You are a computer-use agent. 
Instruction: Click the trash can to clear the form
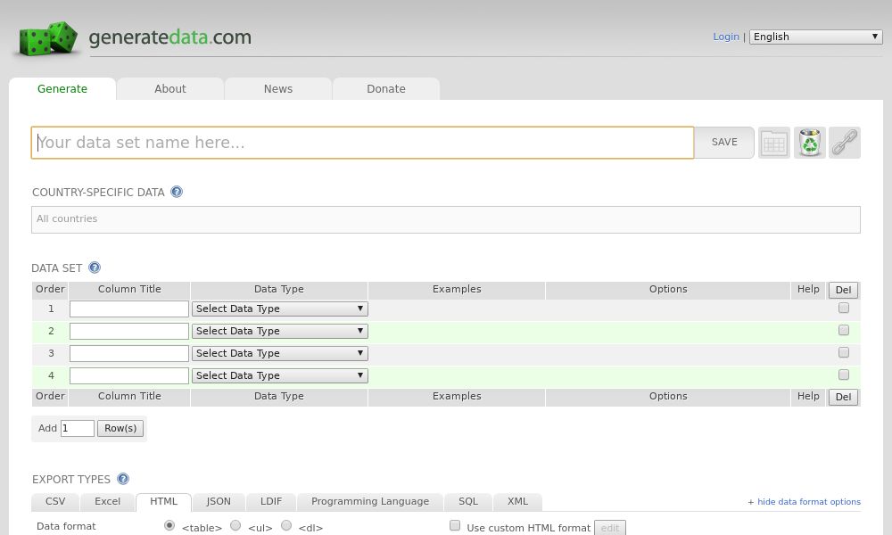pyautogui.click(x=809, y=143)
